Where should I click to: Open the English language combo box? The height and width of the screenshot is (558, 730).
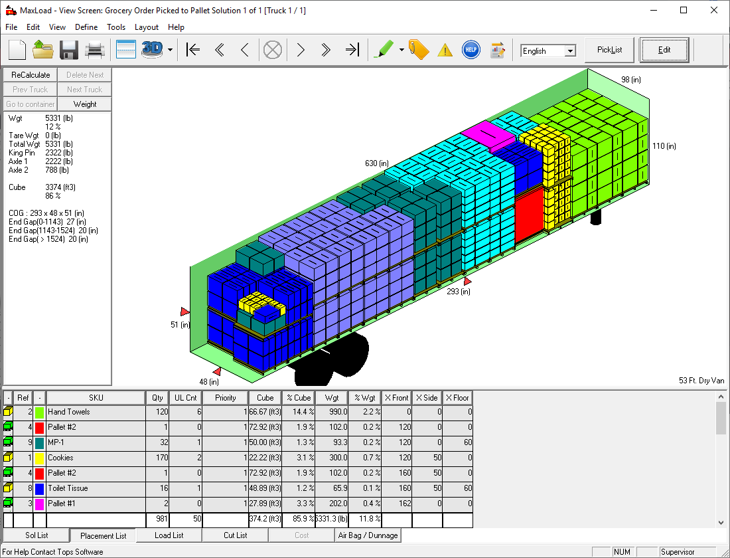click(x=548, y=50)
